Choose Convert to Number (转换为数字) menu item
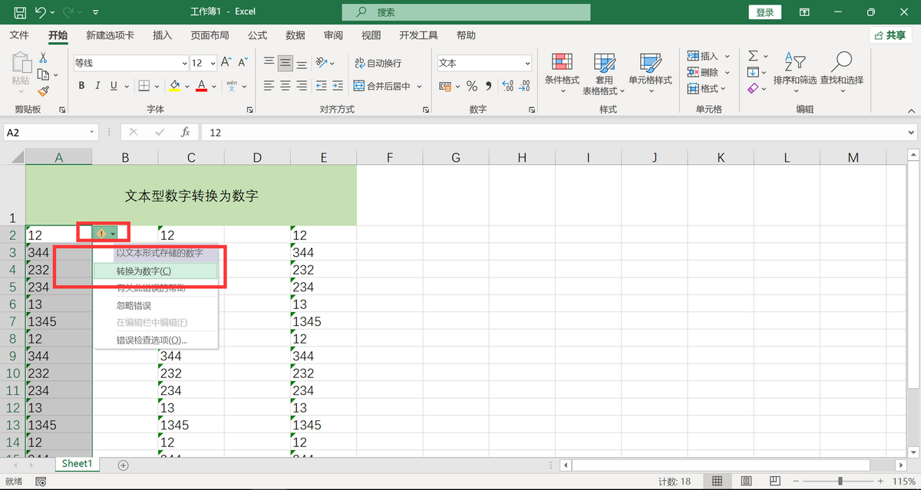 click(x=156, y=271)
